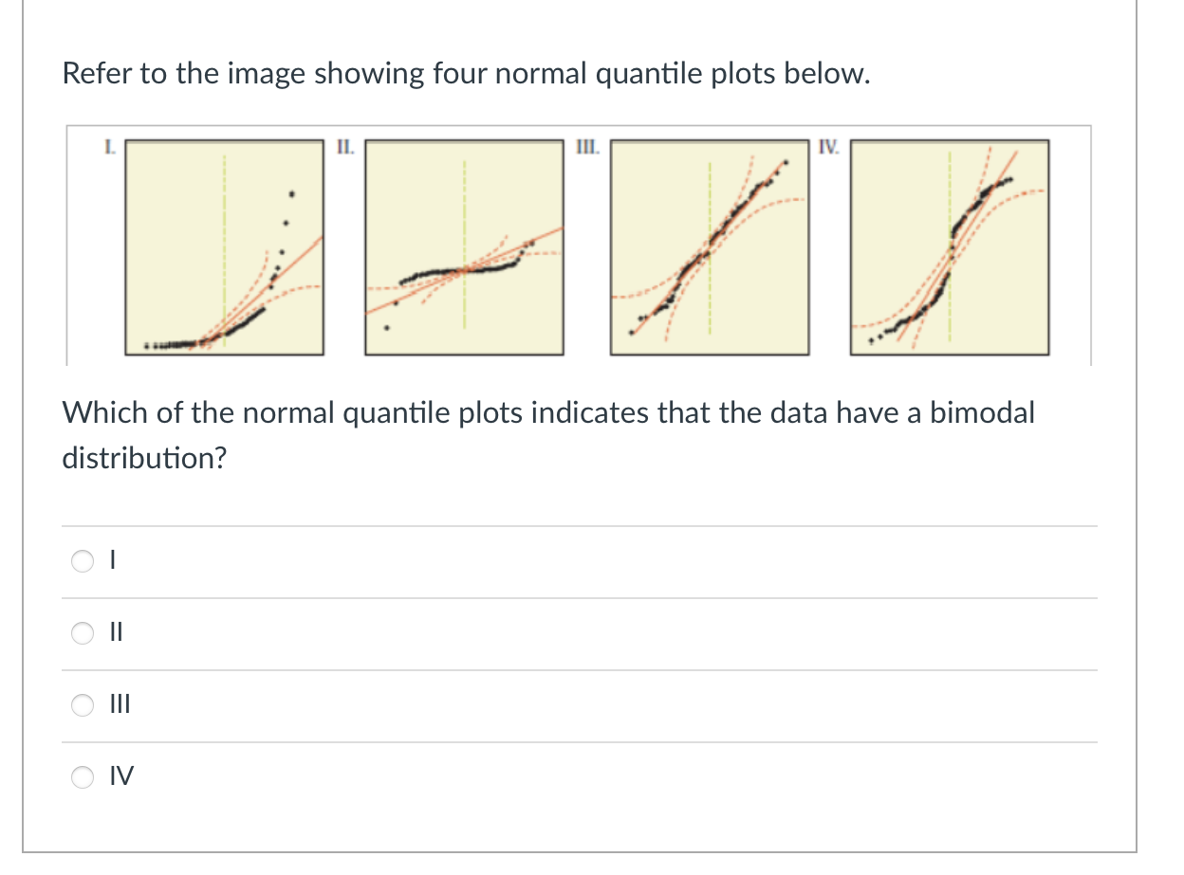The width and height of the screenshot is (1184, 875).
Task: Select radio button for answer I
Action: tap(83, 560)
